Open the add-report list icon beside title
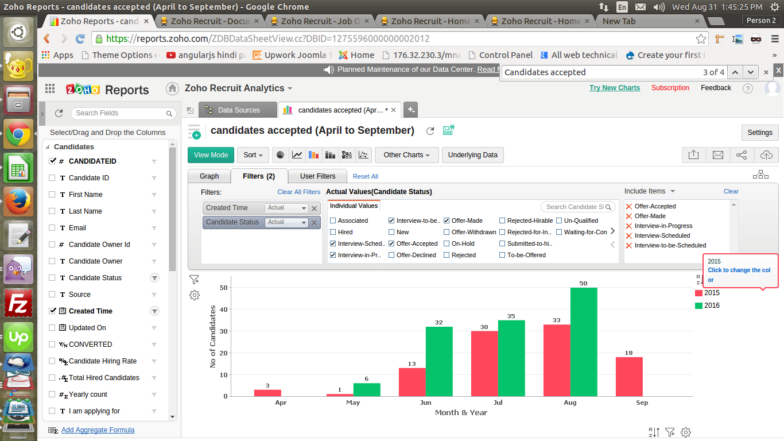This screenshot has height=441, width=784. [195, 131]
